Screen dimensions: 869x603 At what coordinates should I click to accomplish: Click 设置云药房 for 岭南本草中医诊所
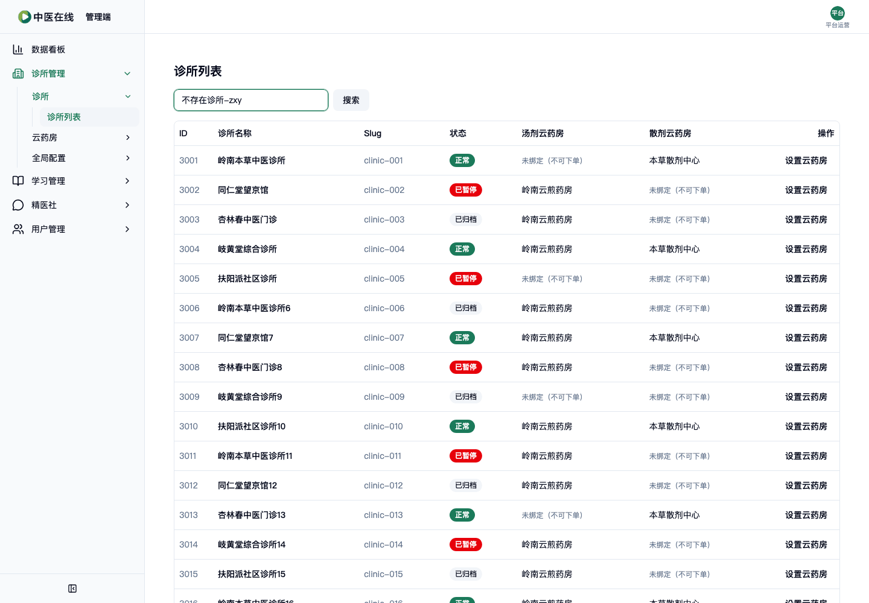[x=806, y=160]
